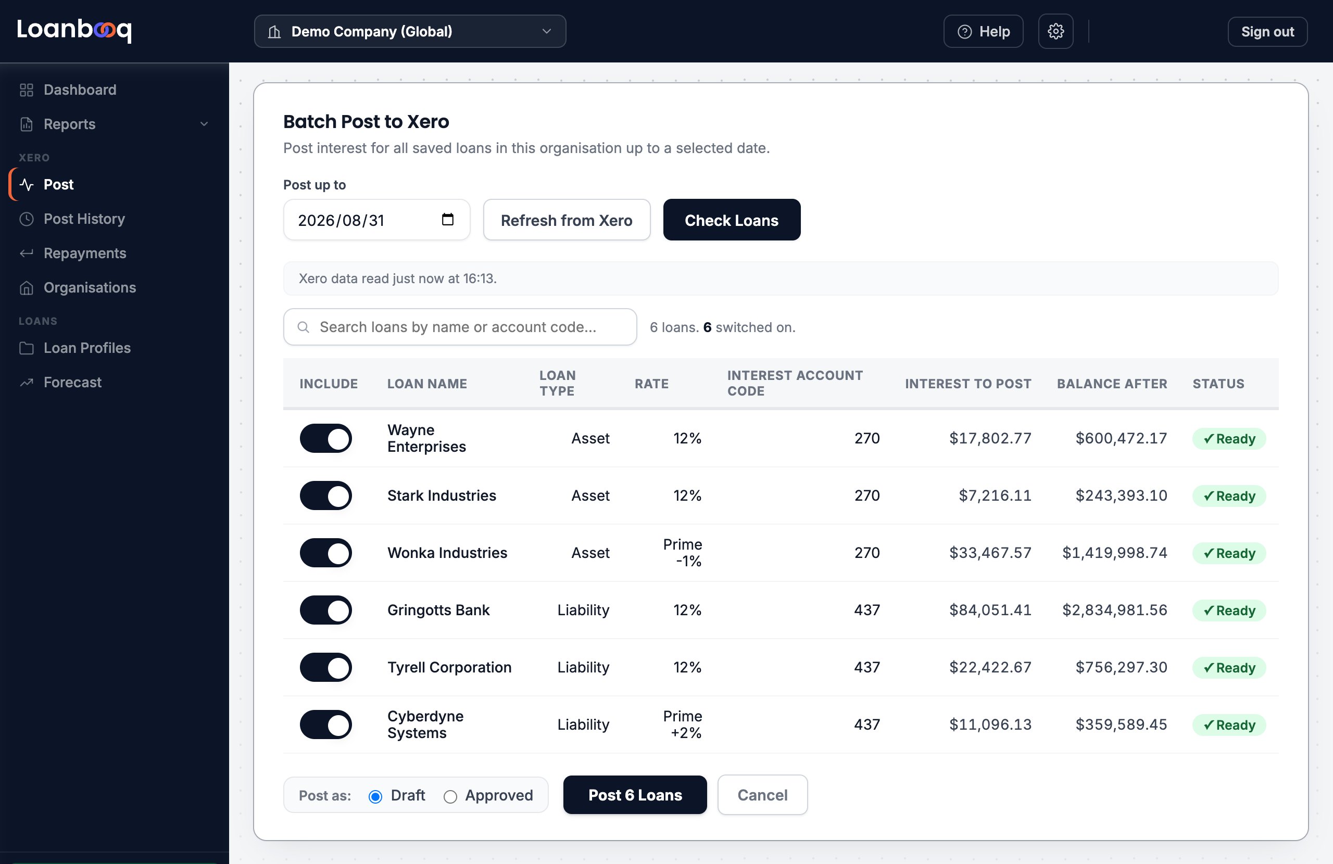The image size is (1333, 864).
Task: Click the Loan Profiles folder icon
Action: click(x=27, y=348)
